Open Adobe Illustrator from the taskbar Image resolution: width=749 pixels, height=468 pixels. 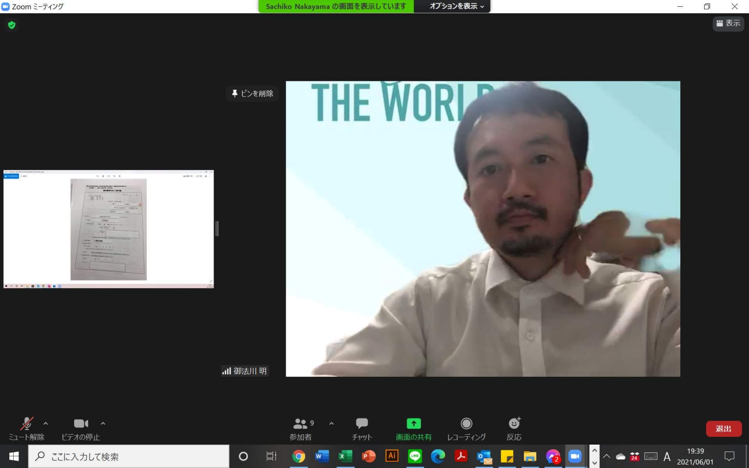coord(392,456)
